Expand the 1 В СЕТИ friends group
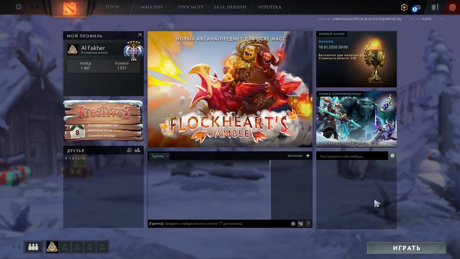The height and width of the screenshot is (259, 460). coord(76,158)
